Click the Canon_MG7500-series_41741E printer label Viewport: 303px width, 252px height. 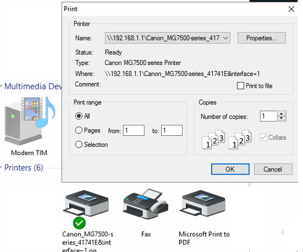coord(88,242)
